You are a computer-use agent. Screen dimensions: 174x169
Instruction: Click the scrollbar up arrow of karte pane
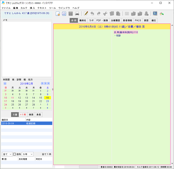[172, 25]
